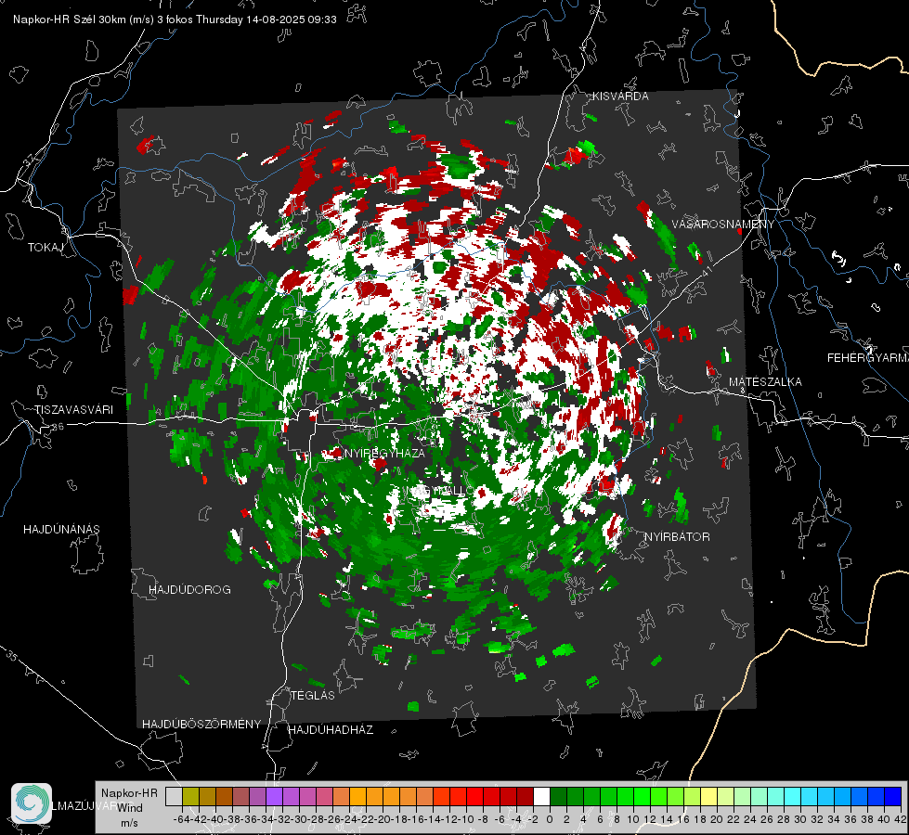Click road number 41 near Vásárosnamény
Screen dimensions: 909x835
[x=706, y=273]
